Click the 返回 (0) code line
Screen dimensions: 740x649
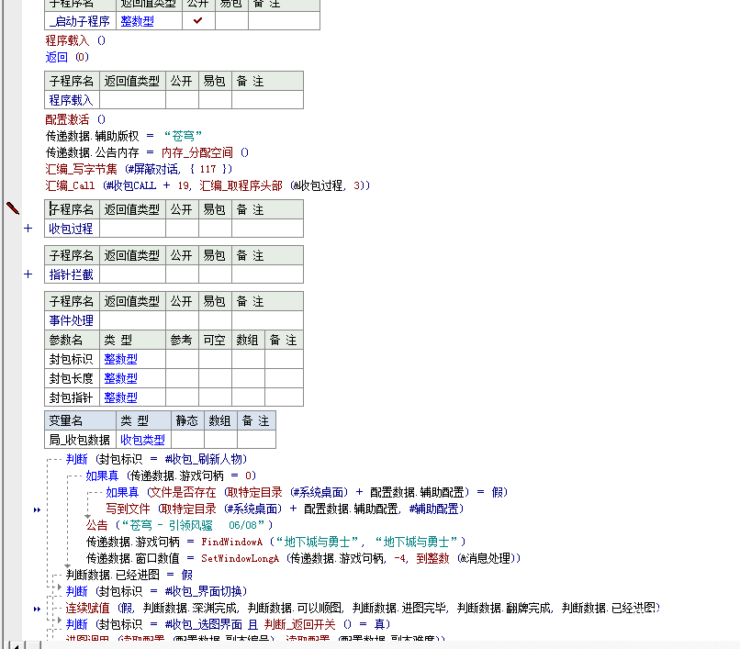click(x=67, y=57)
